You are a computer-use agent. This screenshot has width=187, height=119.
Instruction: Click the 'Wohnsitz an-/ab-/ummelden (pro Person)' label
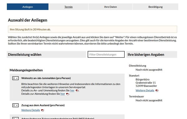click(x=46, y=78)
